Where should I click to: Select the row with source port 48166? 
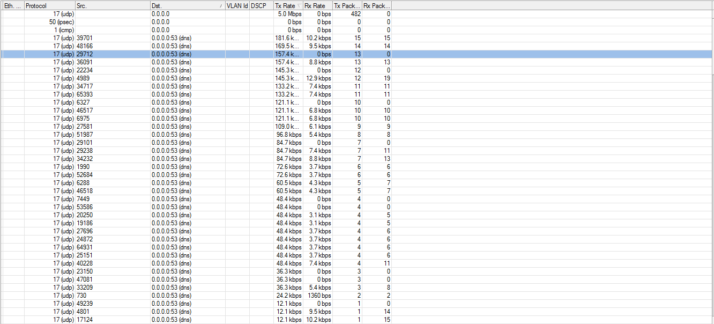click(x=357, y=46)
